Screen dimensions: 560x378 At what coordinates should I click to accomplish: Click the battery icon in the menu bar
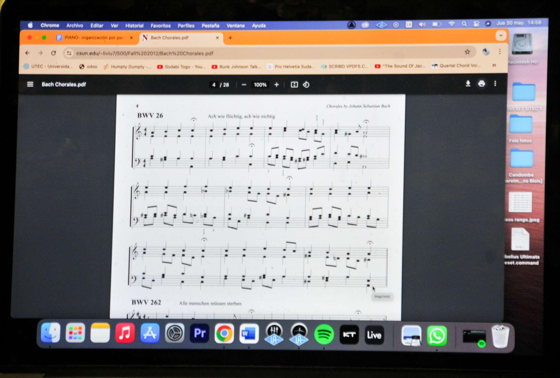[x=436, y=24]
